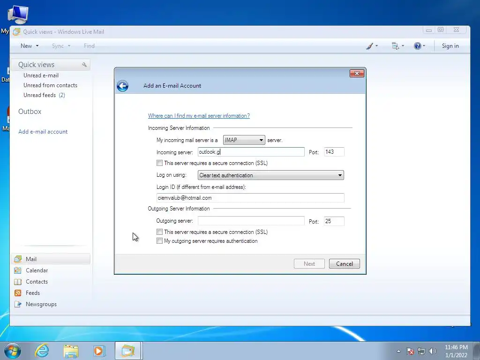
Task: Open the Windows Start orb
Action: [13, 351]
